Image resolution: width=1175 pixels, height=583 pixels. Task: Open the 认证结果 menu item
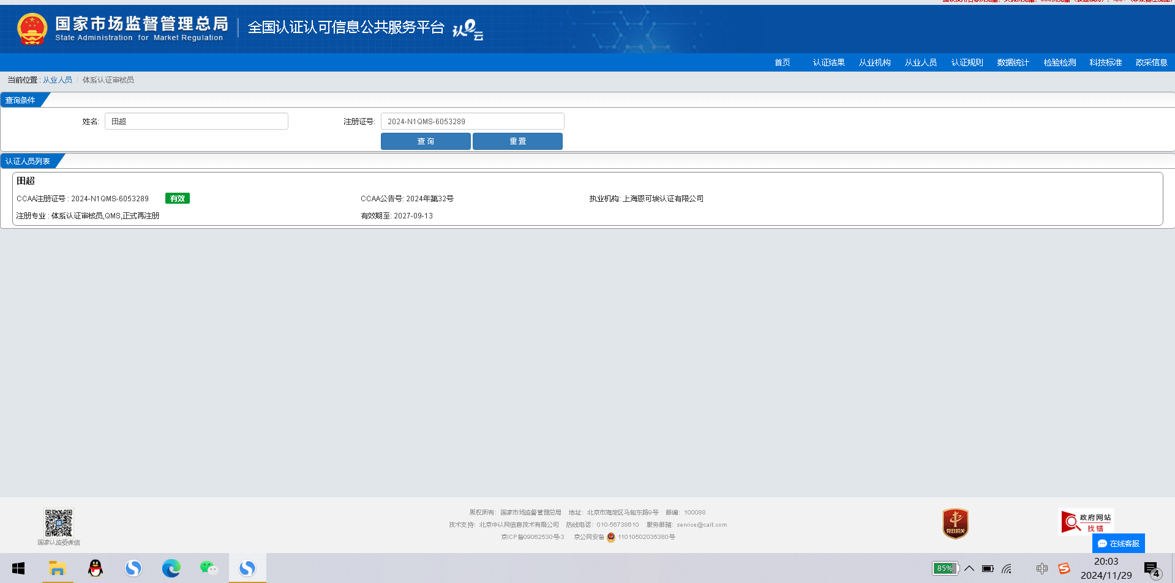[828, 62]
